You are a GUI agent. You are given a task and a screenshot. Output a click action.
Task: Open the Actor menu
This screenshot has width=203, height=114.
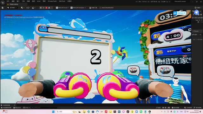click(x=39, y=1)
